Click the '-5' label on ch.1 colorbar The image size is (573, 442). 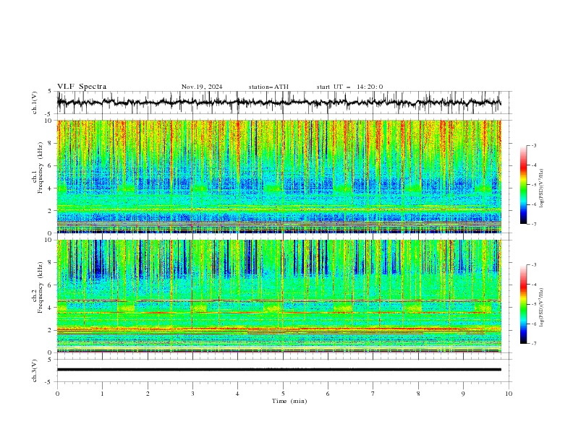click(x=534, y=185)
